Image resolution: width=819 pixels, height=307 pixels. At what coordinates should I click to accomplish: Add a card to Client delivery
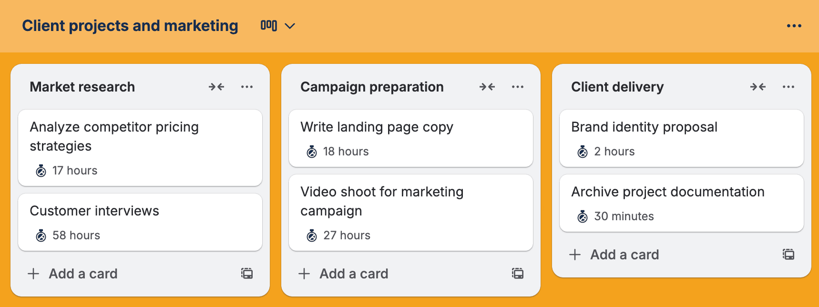(x=624, y=255)
